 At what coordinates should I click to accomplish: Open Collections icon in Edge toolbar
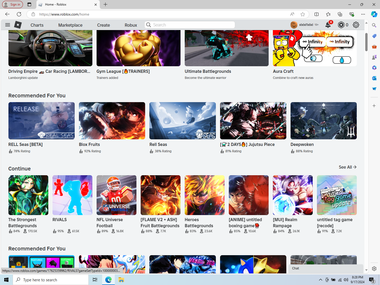coord(340,14)
